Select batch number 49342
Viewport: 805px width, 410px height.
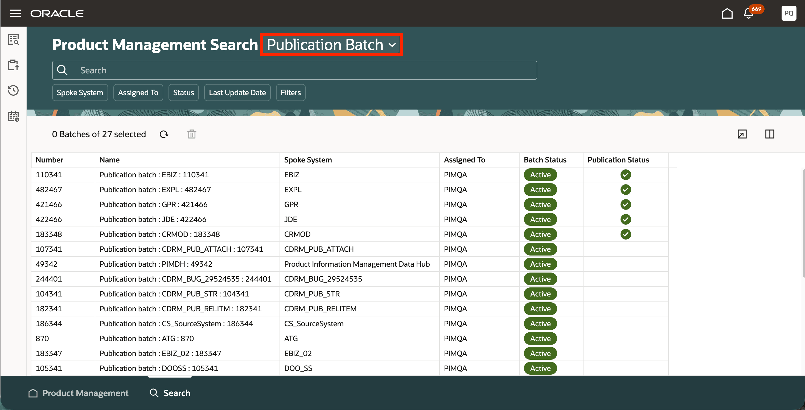[47, 264]
